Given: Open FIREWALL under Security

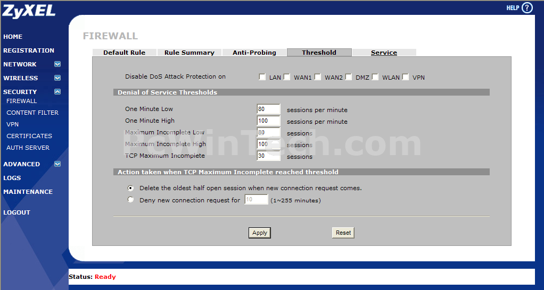Looking at the screenshot, I should [21, 101].
